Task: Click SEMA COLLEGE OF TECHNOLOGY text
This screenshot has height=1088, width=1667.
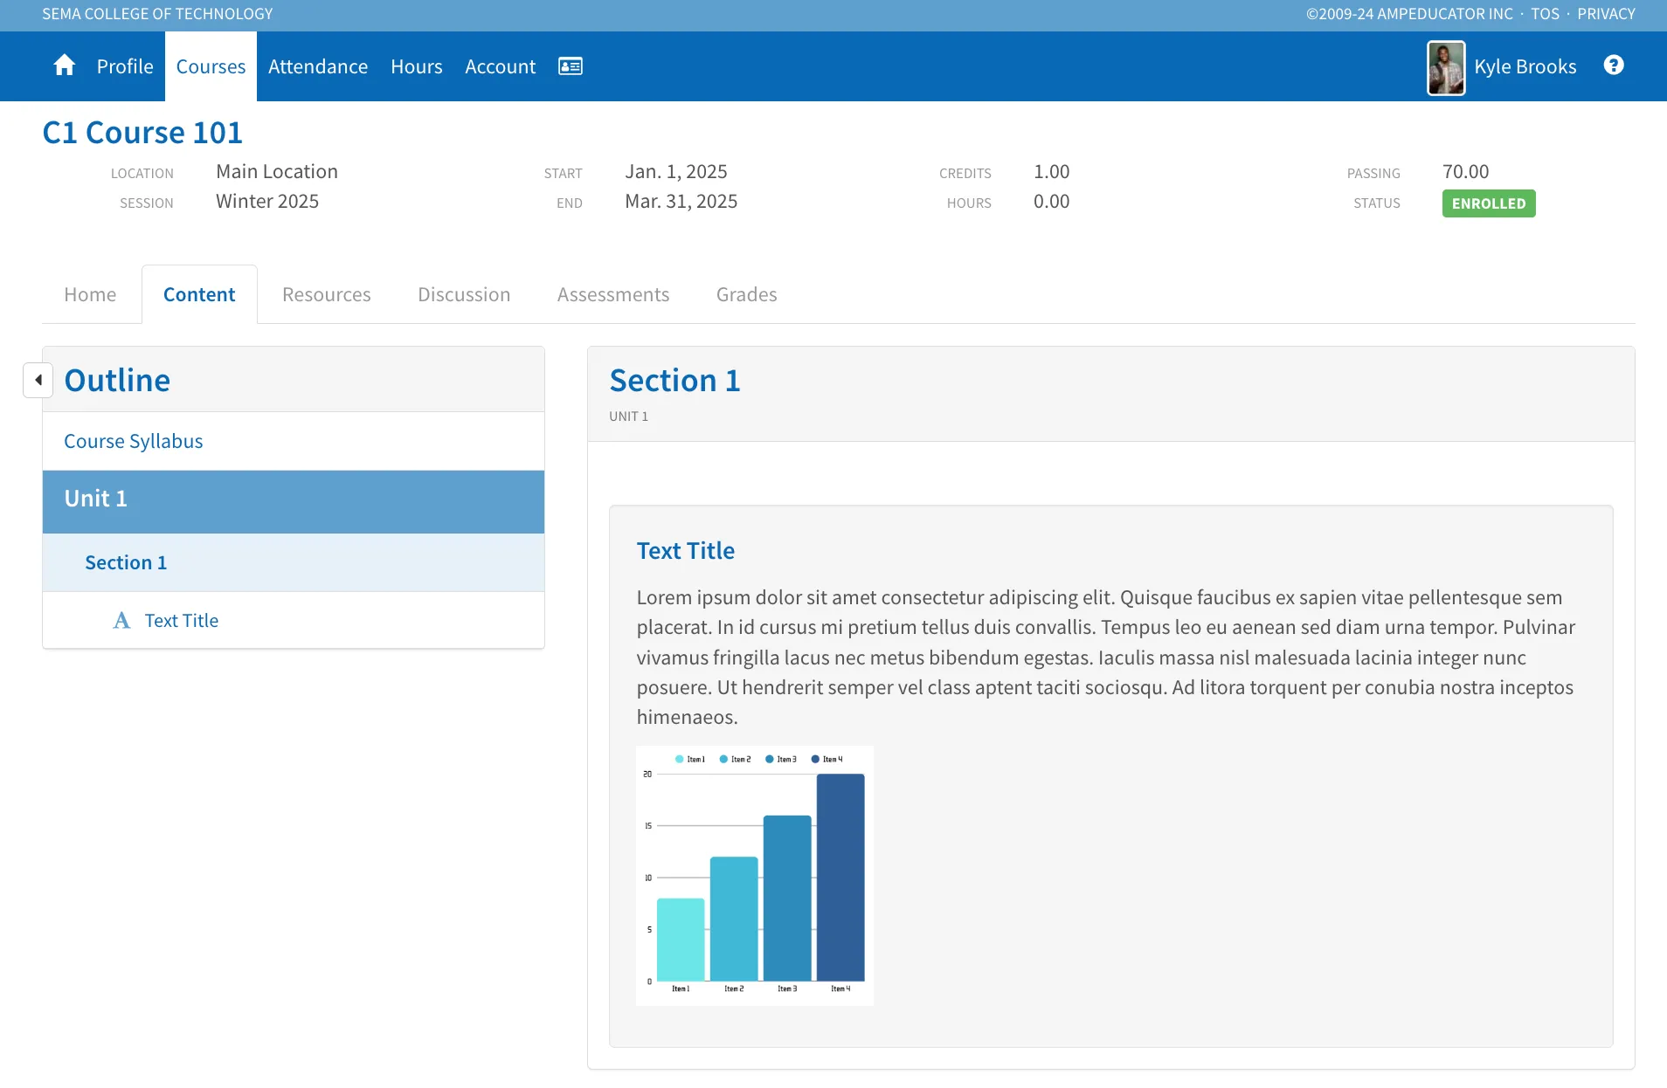Action: [x=157, y=14]
